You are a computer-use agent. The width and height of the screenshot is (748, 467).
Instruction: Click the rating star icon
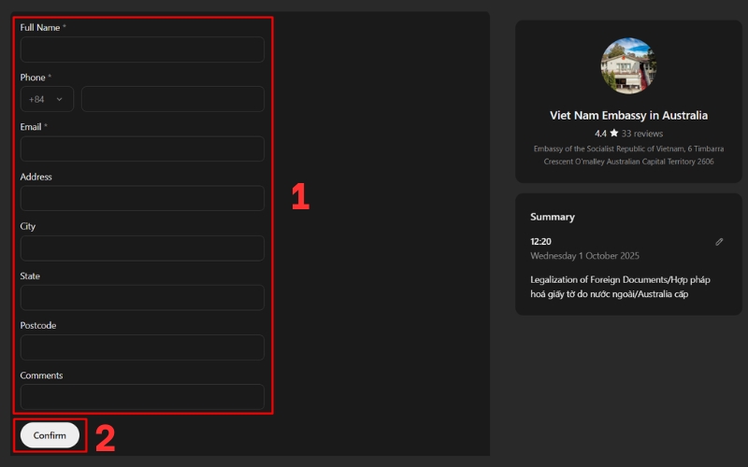click(x=614, y=134)
